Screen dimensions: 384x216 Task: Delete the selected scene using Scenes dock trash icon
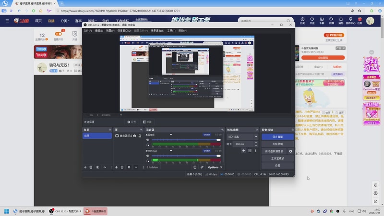(x=91, y=167)
